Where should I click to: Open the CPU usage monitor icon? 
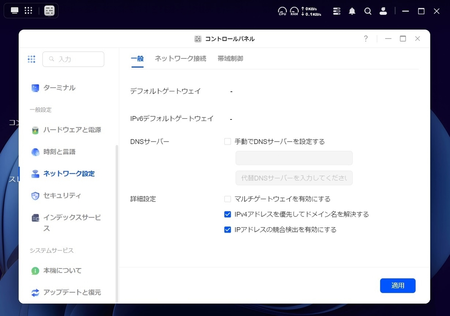pyautogui.click(x=282, y=11)
